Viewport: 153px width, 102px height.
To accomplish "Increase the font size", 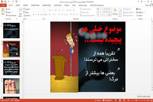I will pyautogui.click(x=50, y=10).
